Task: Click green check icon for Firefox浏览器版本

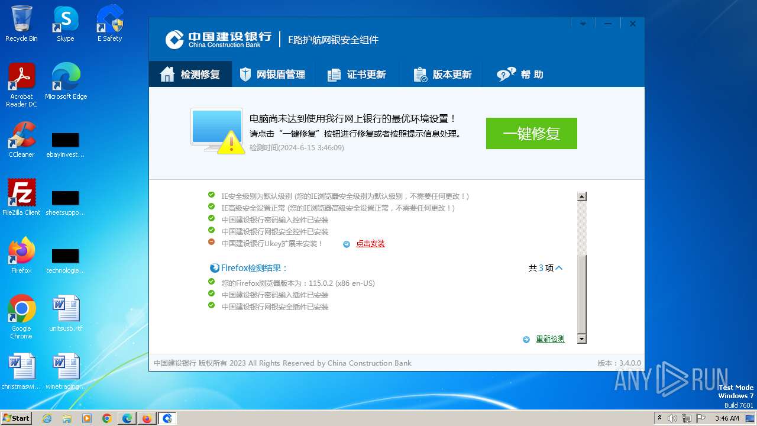Action: pyautogui.click(x=211, y=282)
